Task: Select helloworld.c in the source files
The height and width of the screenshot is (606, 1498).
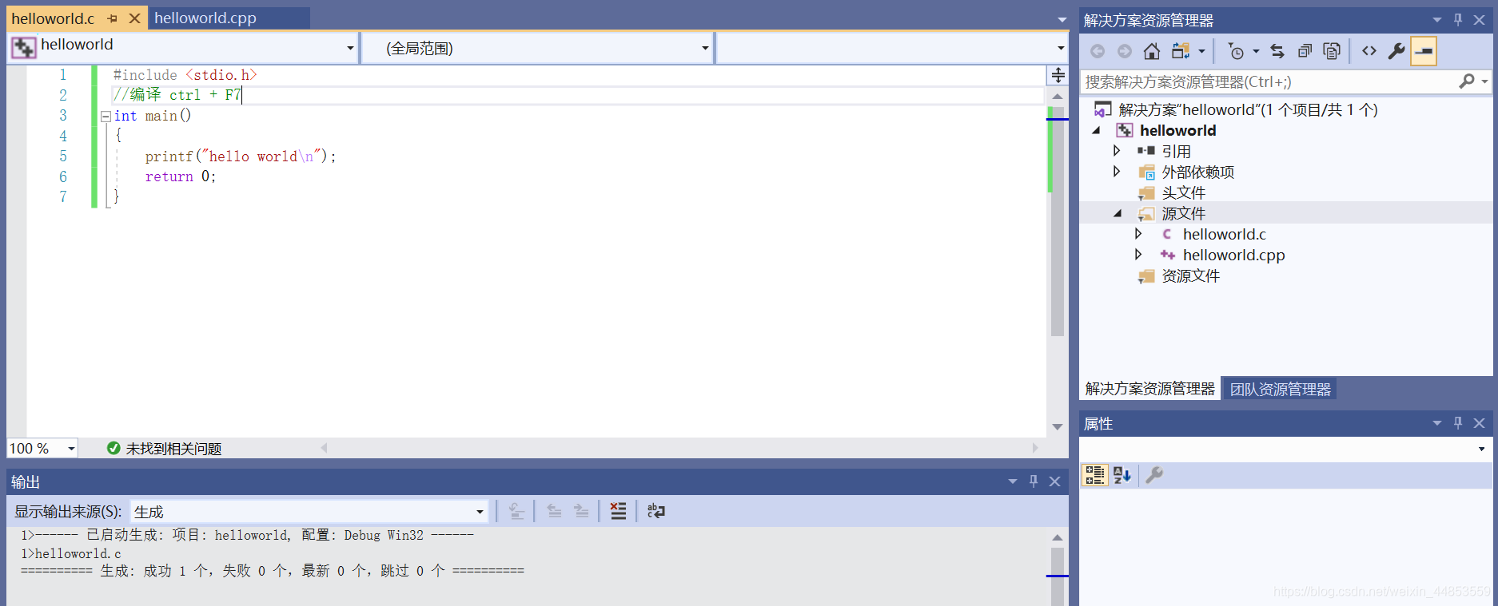Action: point(1225,234)
